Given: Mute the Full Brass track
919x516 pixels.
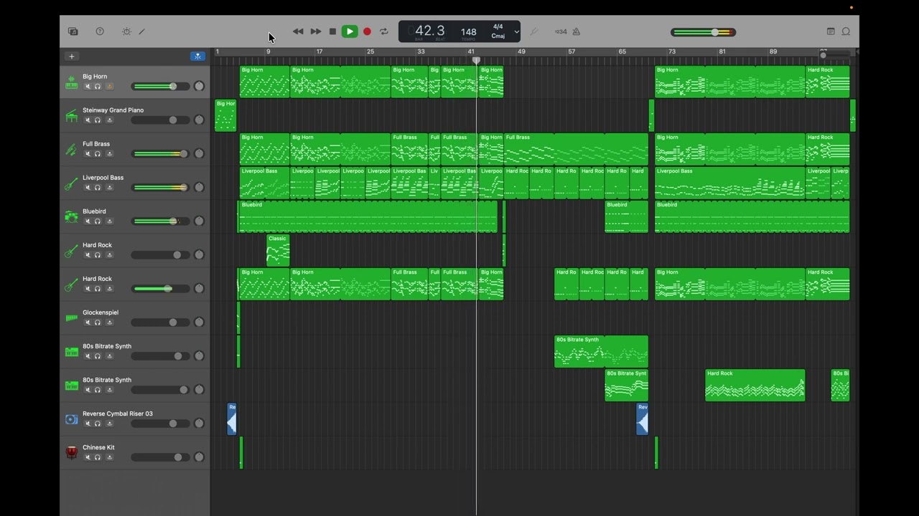Looking at the screenshot, I should tap(88, 153).
